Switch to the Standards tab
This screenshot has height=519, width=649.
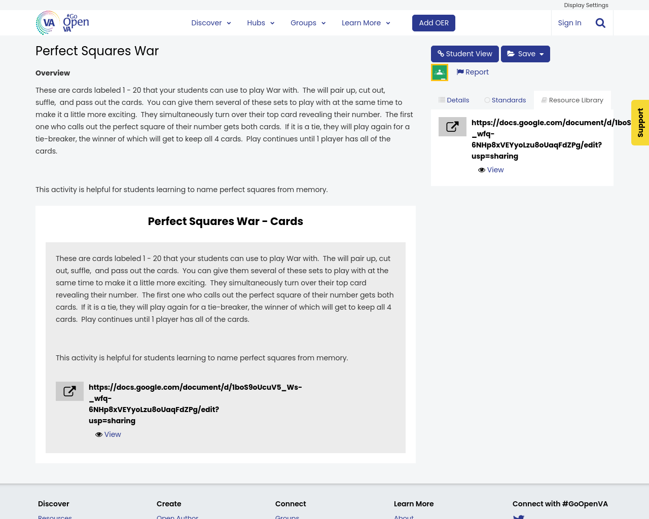[x=505, y=100]
